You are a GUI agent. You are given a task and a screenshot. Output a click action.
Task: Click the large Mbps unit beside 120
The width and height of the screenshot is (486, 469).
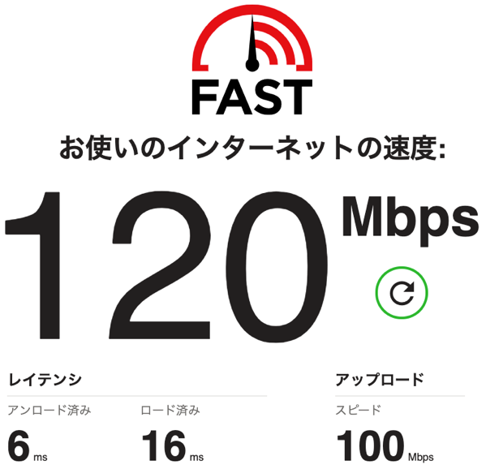tap(410, 221)
